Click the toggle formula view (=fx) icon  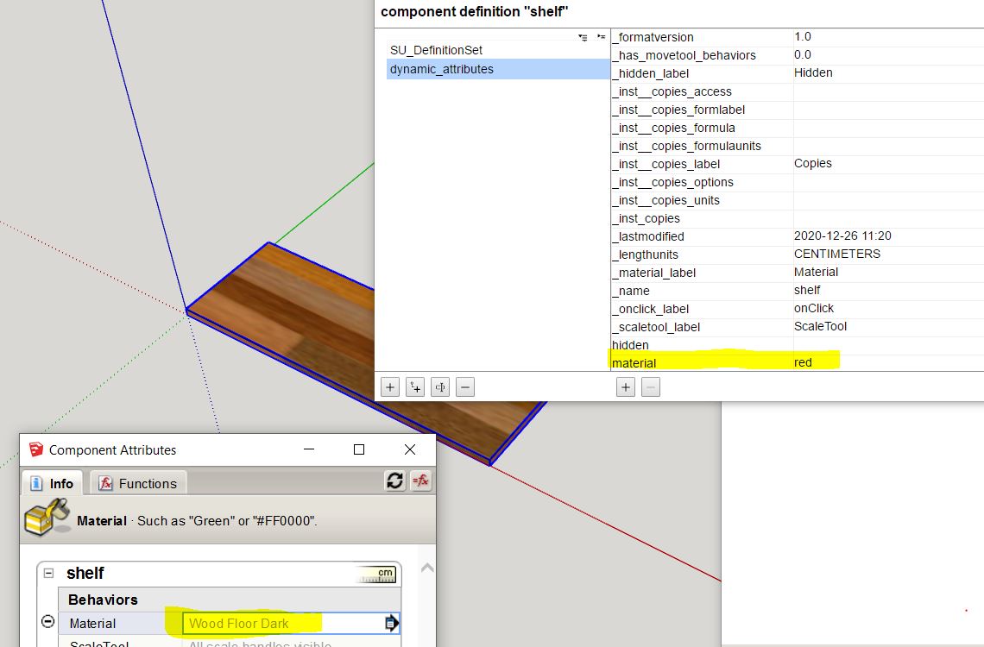coord(420,481)
